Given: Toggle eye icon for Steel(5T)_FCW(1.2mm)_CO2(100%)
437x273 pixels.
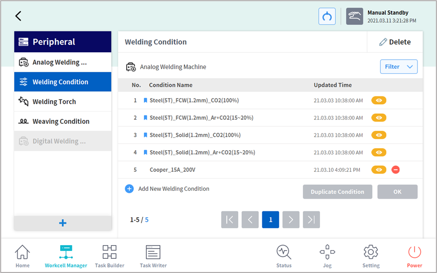Looking at the screenshot, I should tap(379, 100).
